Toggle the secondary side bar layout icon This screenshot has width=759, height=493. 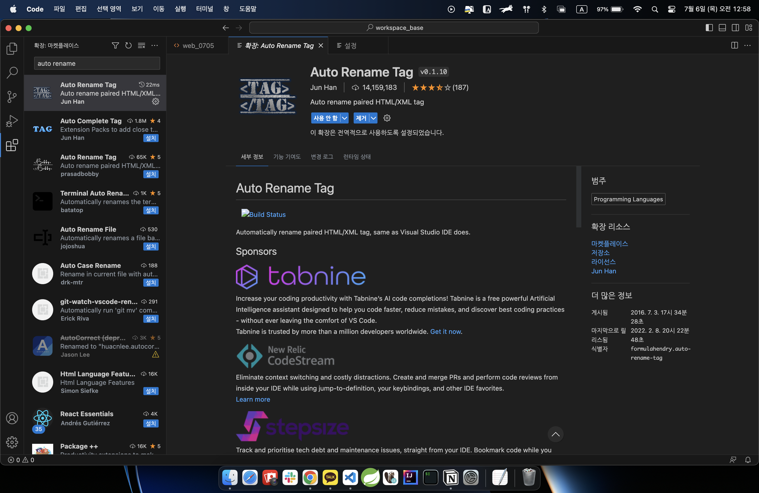tap(735, 28)
